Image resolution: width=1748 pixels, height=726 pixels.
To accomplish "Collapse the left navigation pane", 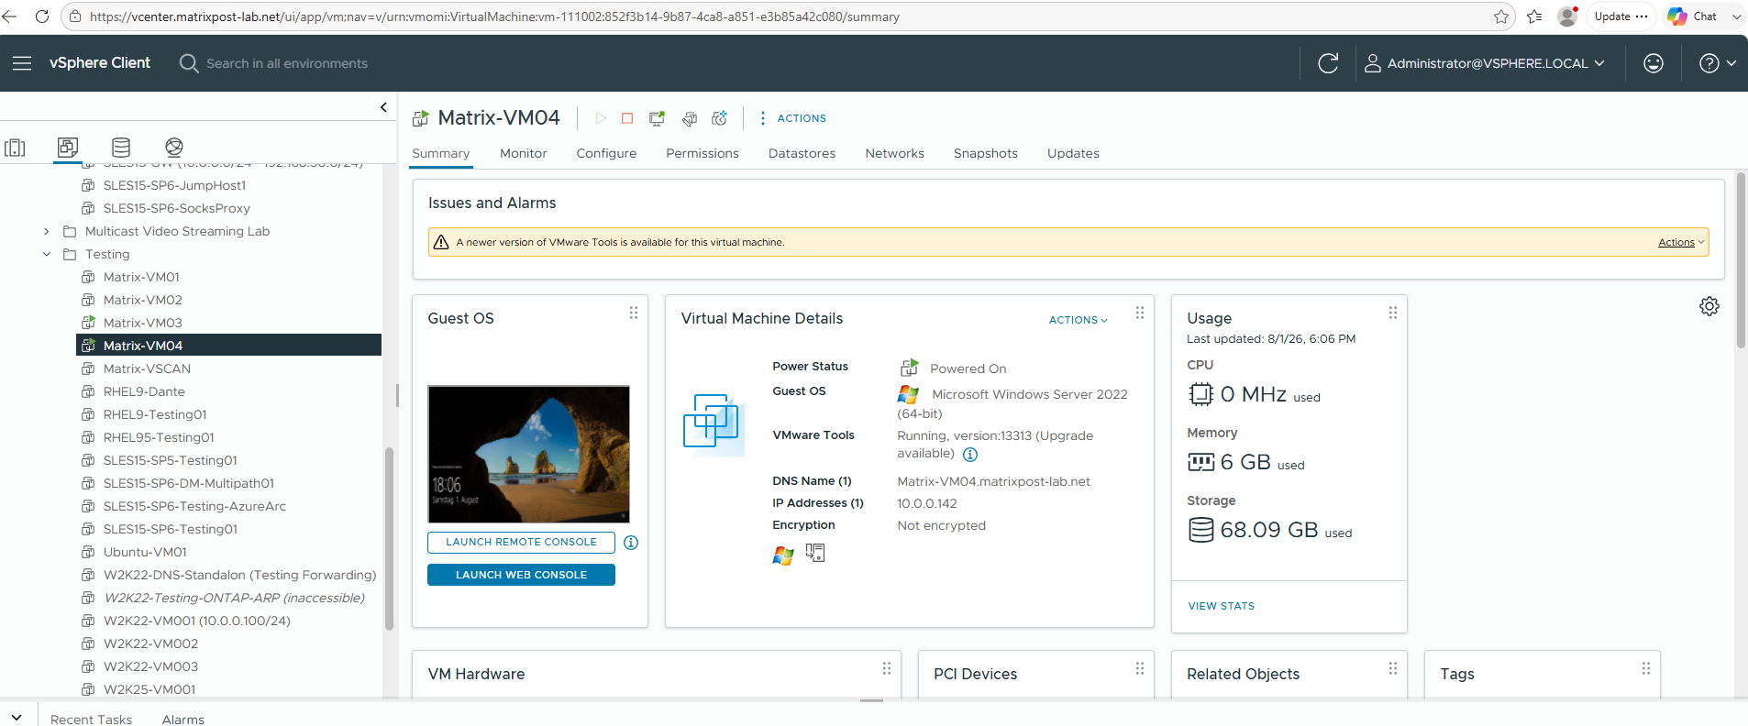I will [x=383, y=107].
